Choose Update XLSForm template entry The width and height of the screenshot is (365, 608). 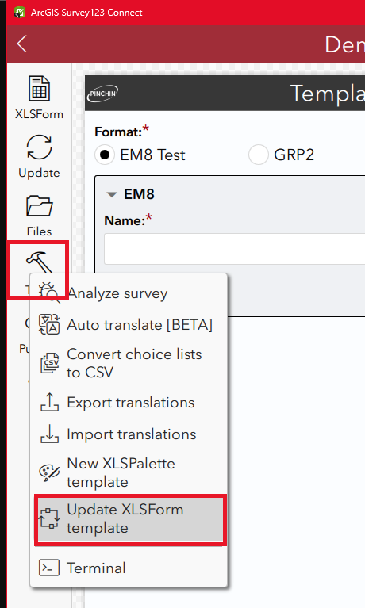point(129,518)
